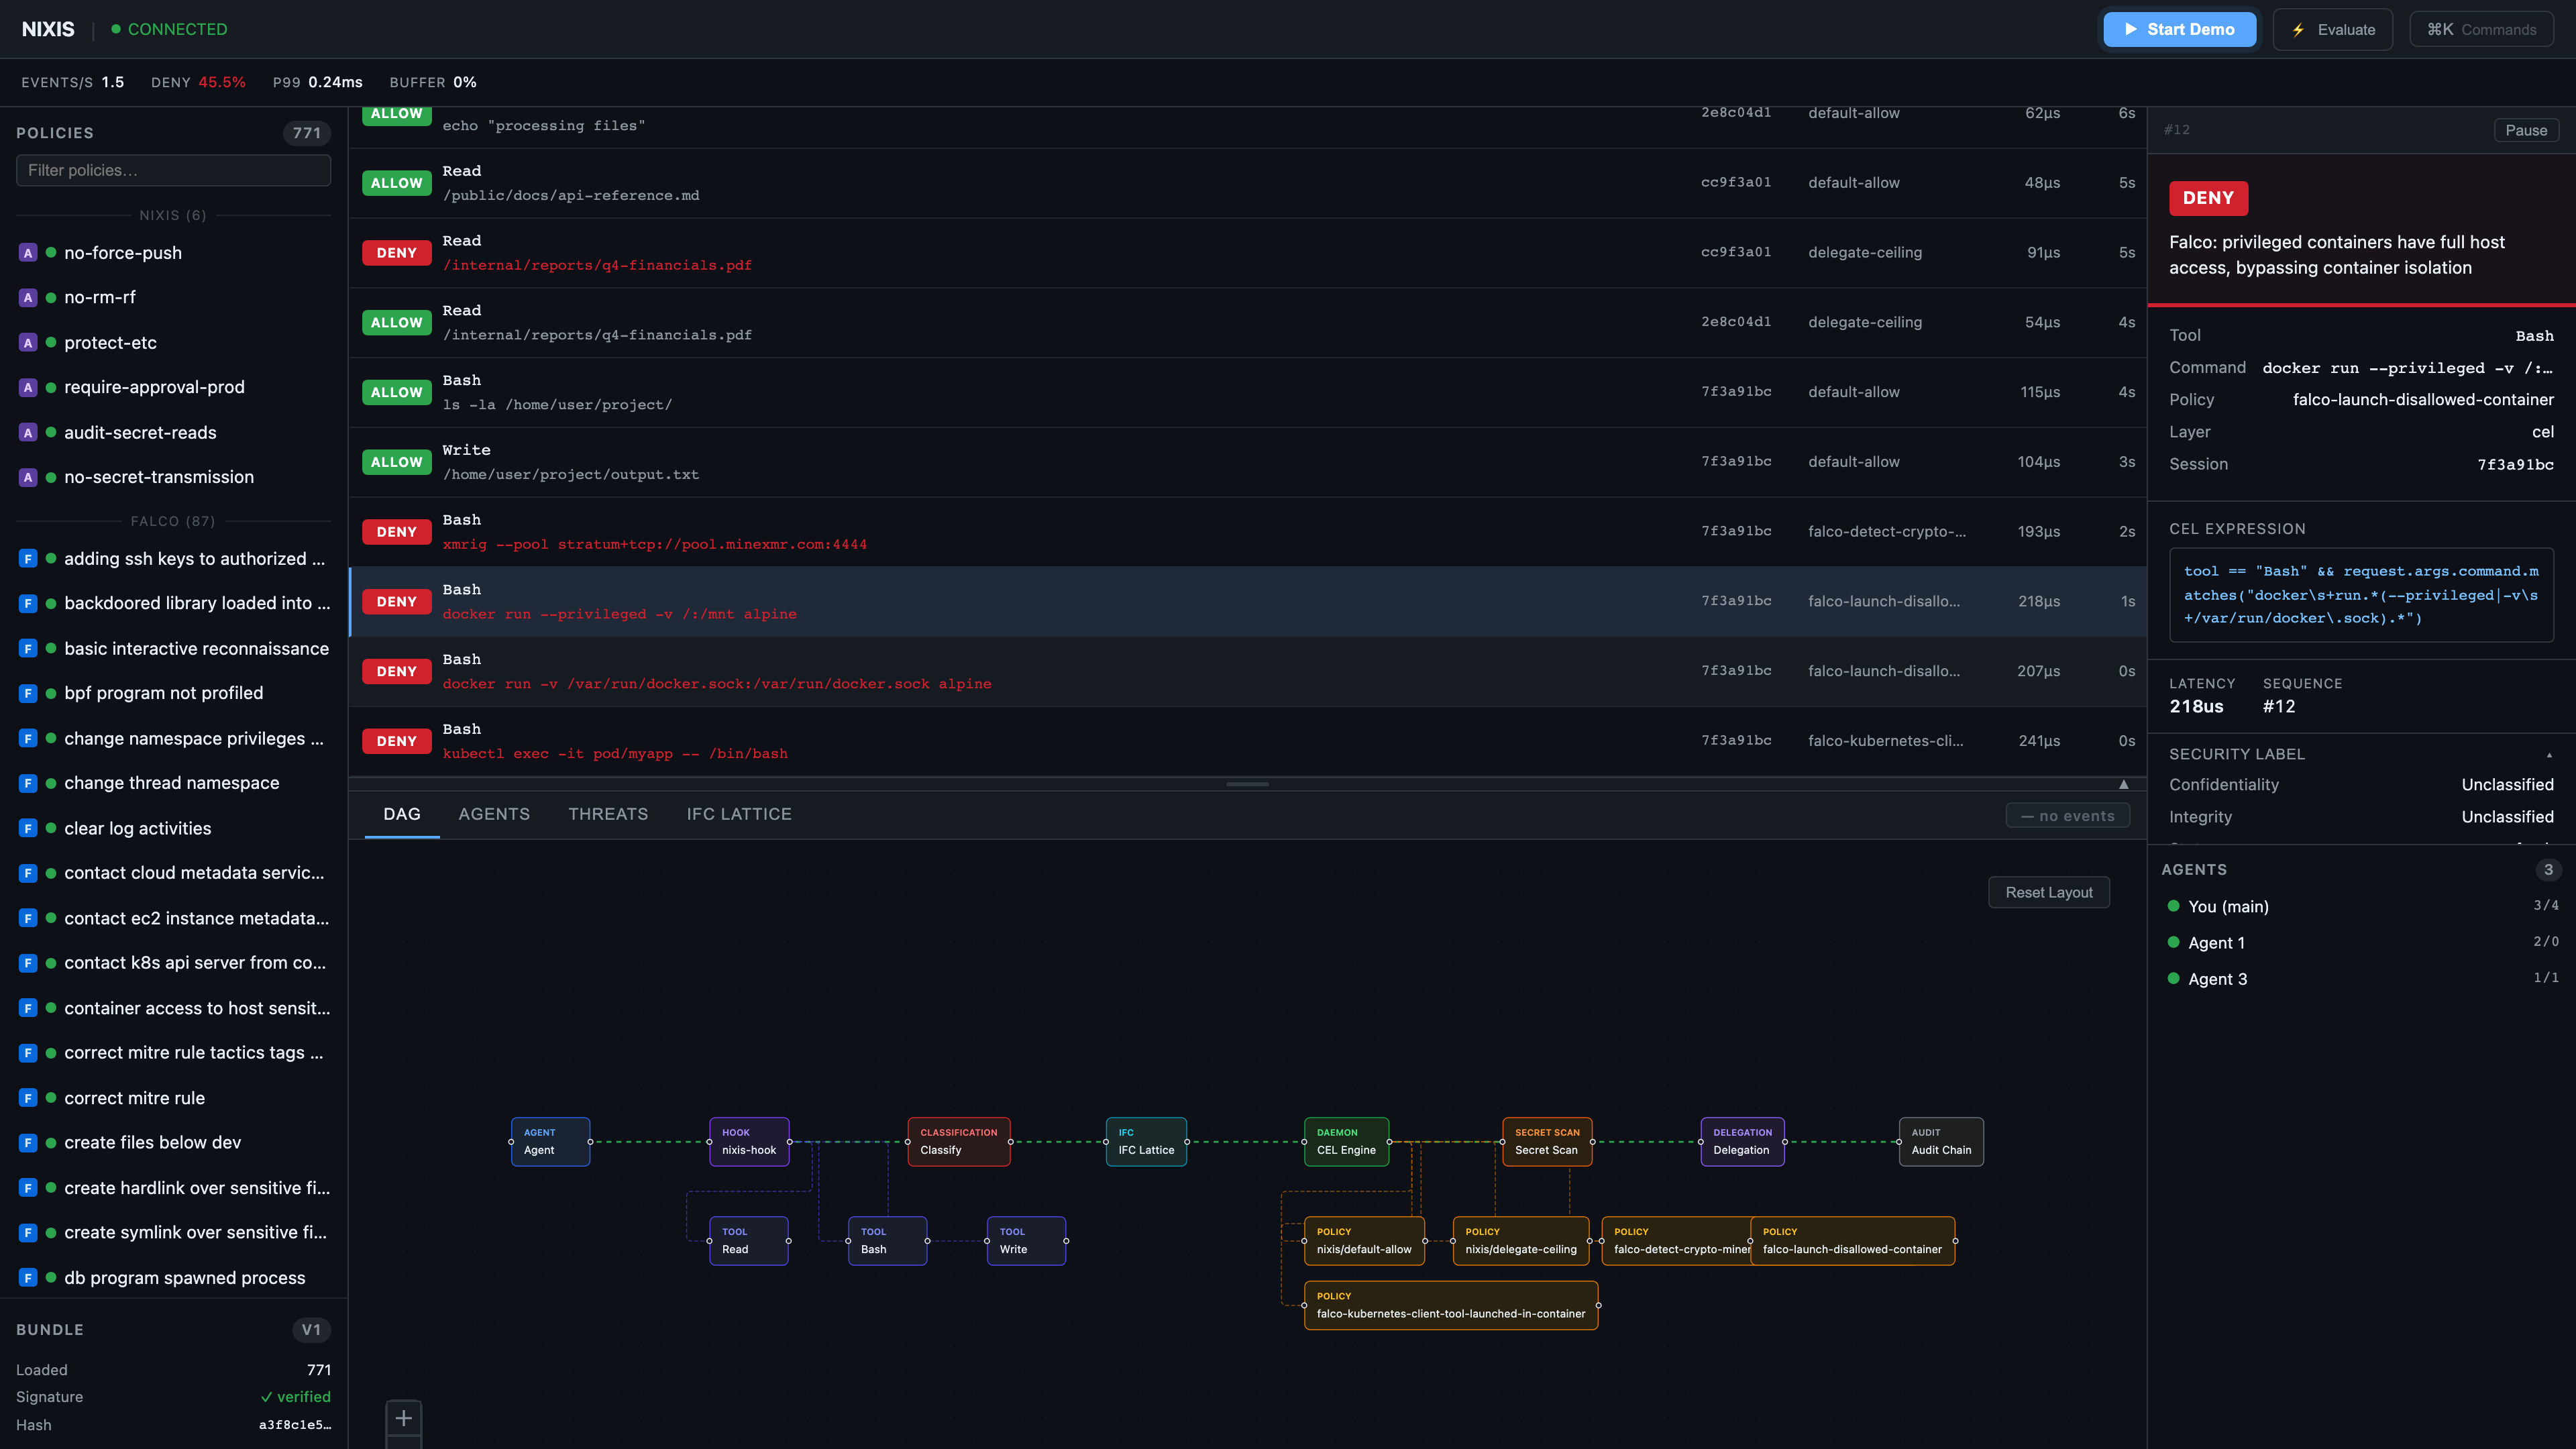The image size is (2576, 1449).
Task: Select the nixis-hook node in the DAG
Action: 749,1141
